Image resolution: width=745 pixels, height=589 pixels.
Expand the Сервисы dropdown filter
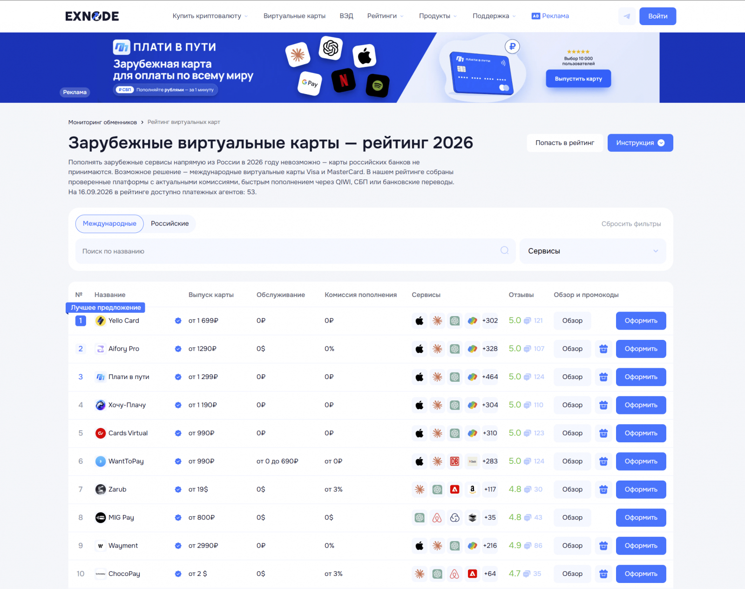click(x=593, y=251)
